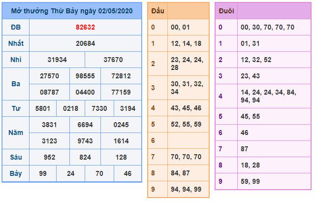The height and width of the screenshot is (201, 315).
Task: Click Đầu values 23, 24, 24, 28
Action: pos(187,64)
